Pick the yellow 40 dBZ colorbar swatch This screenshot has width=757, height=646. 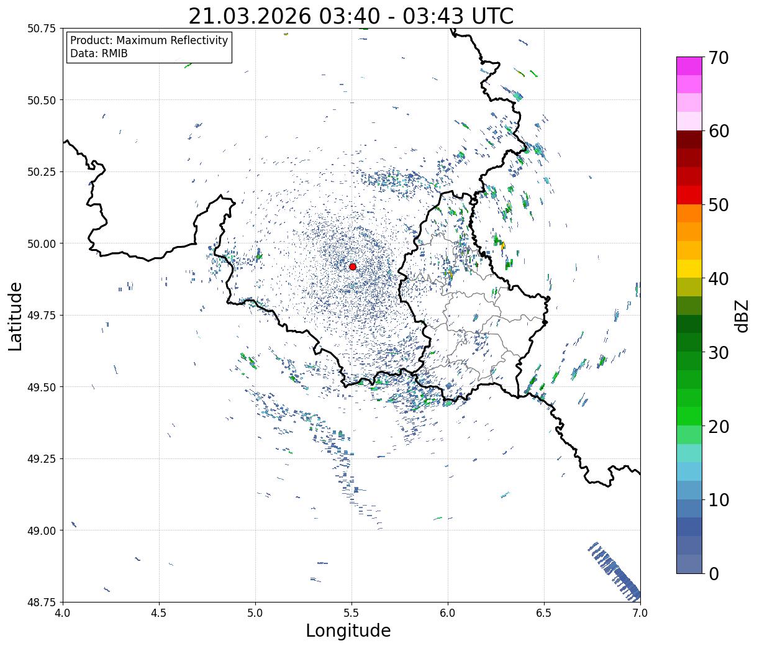point(689,268)
